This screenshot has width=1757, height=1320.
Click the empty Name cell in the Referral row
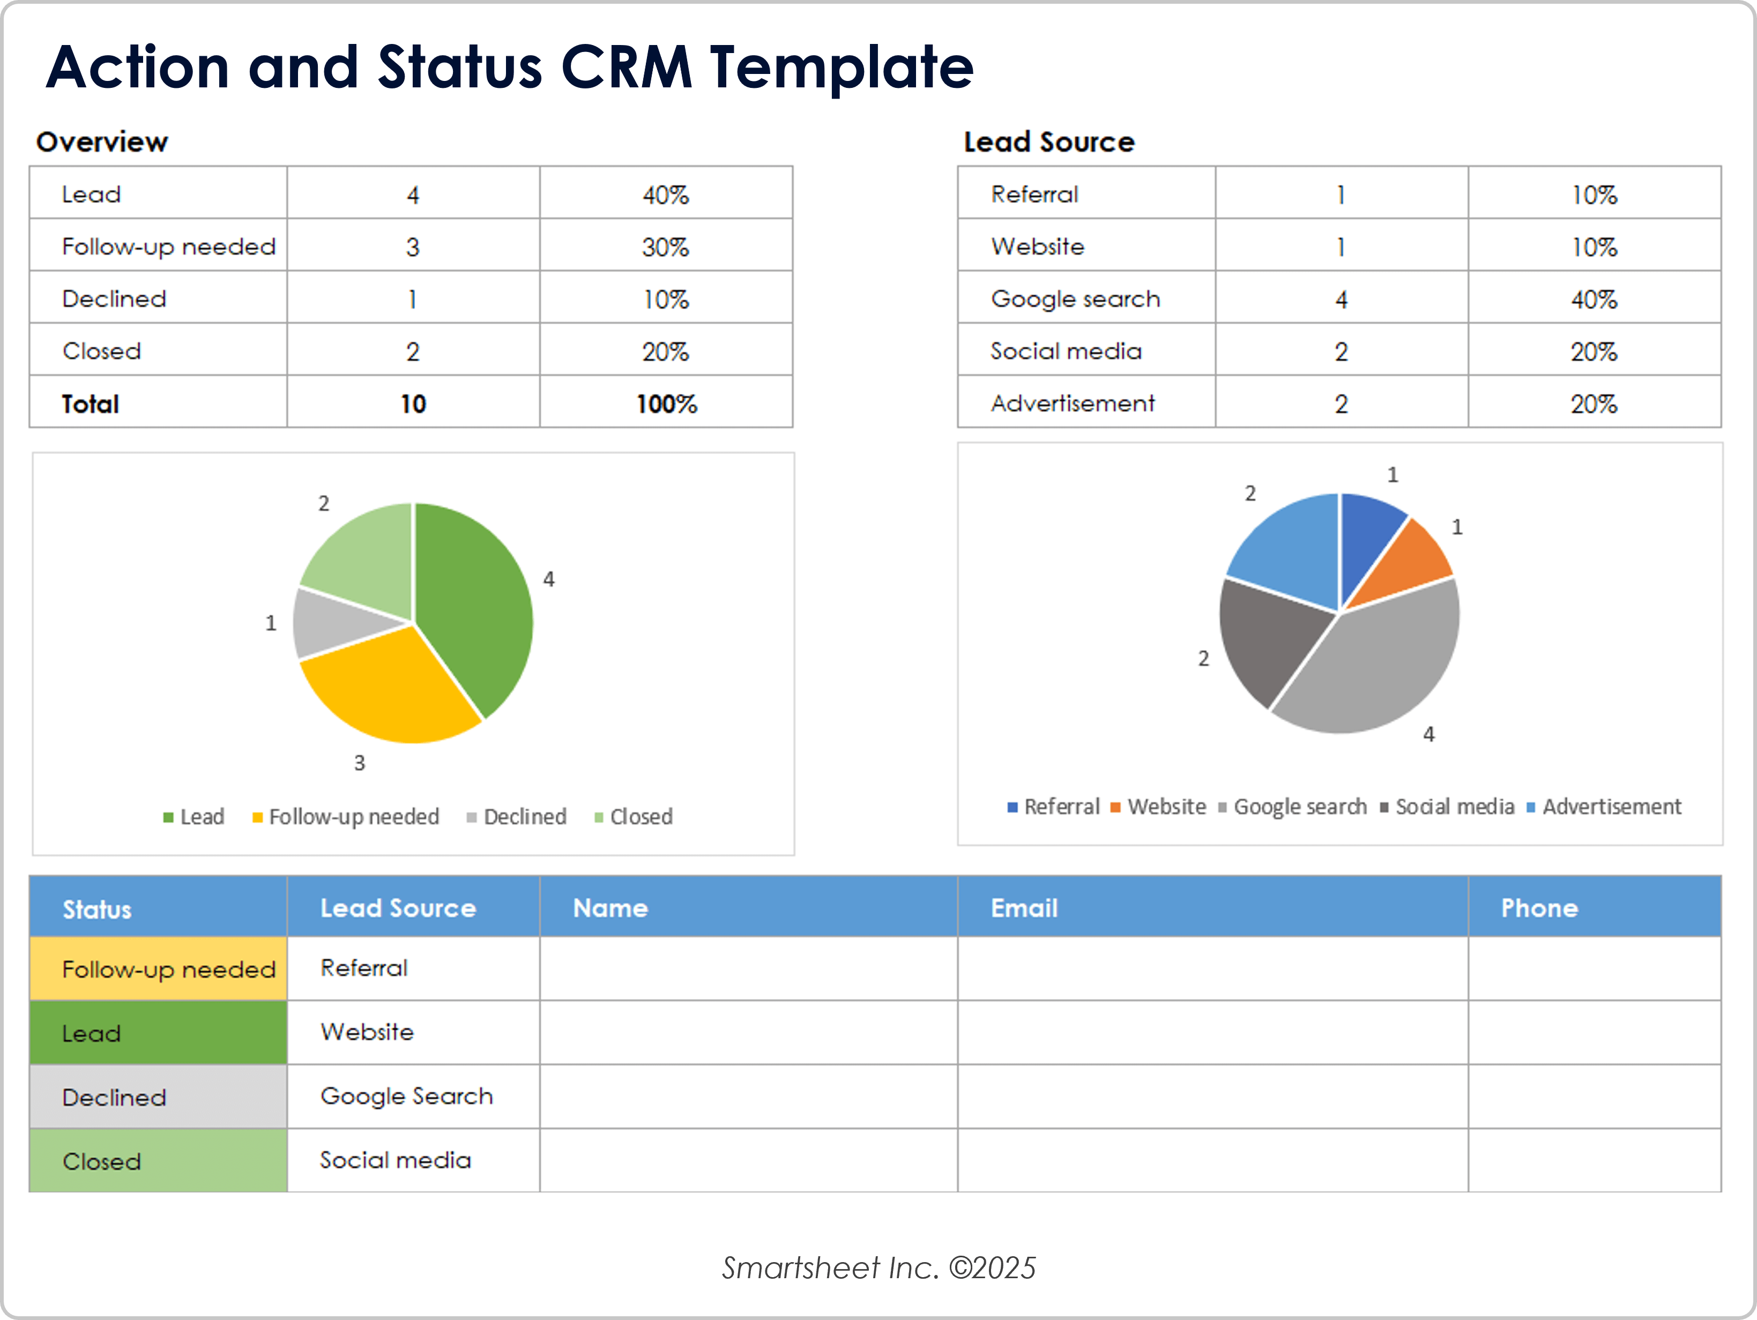pyautogui.click(x=747, y=969)
